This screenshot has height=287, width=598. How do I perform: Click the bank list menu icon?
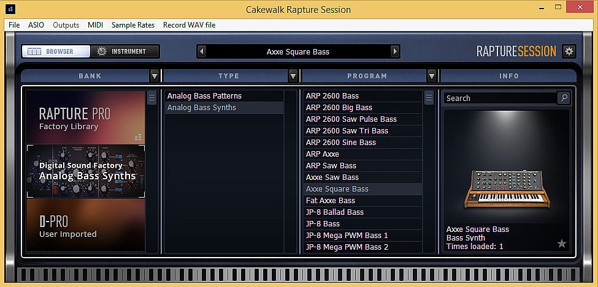[x=151, y=98]
